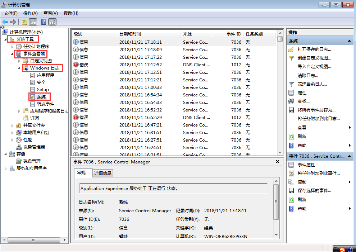Screen dimensions: 356x252
Task: Collapse the 存储 tree node
Action: 5,154
